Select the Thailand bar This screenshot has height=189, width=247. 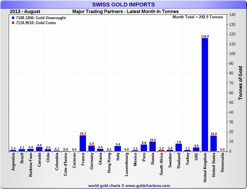click(x=179, y=147)
